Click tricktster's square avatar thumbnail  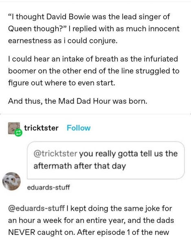[x=14, y=128]
